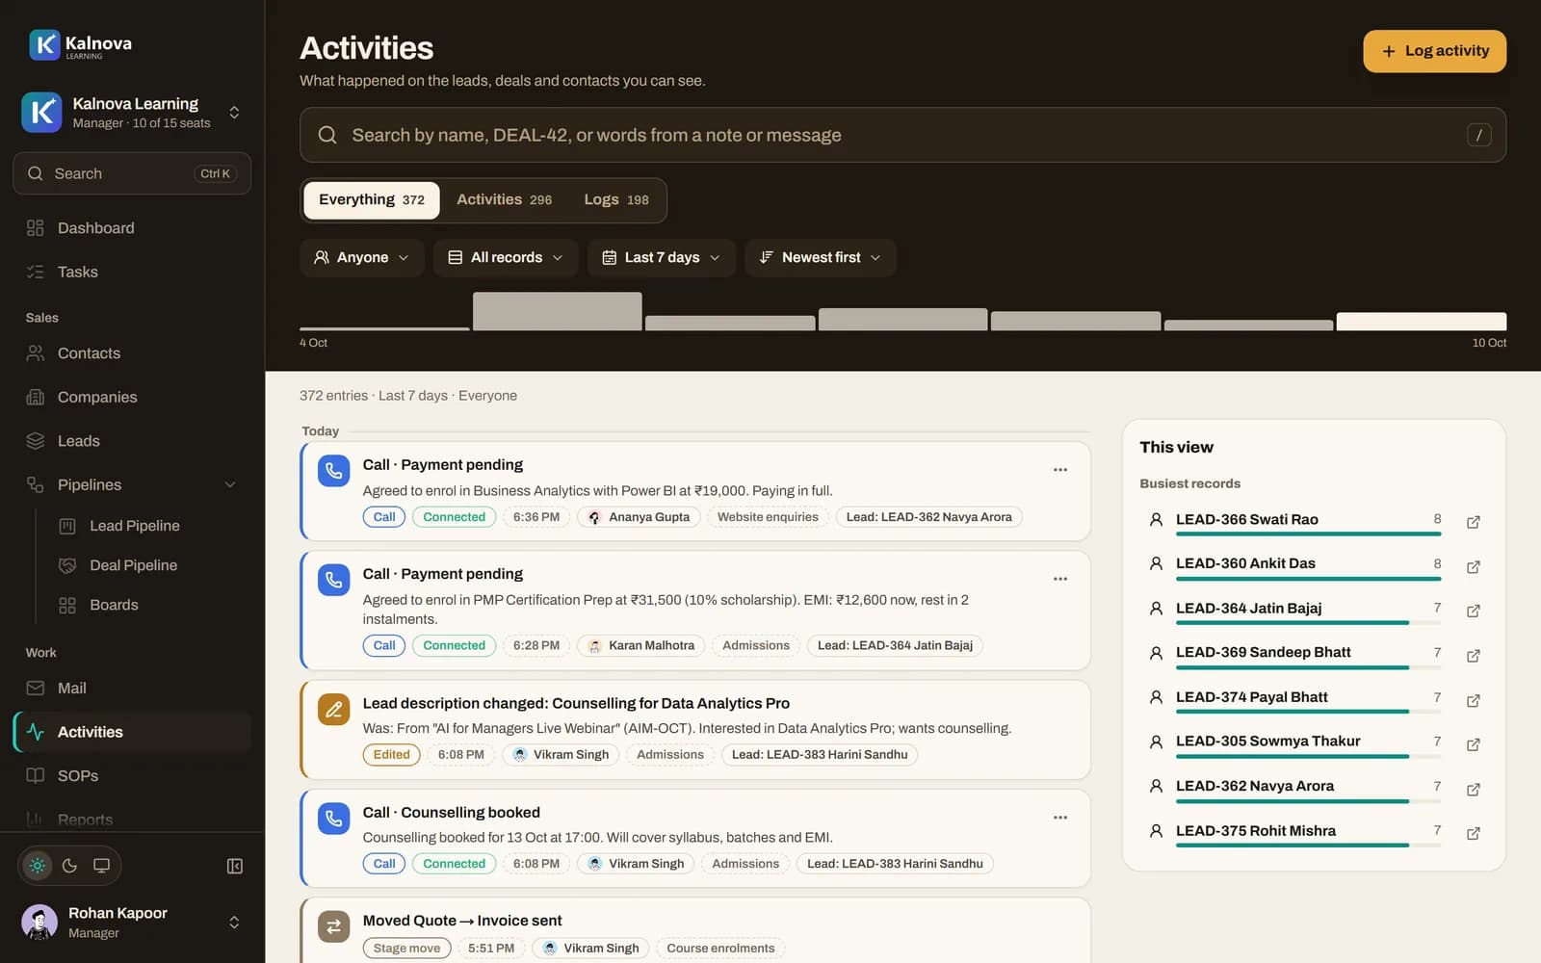Open Boards under Pipelines
This screenshot has height=963, width=1541.
pyautogui.click(x=148, y=605)
